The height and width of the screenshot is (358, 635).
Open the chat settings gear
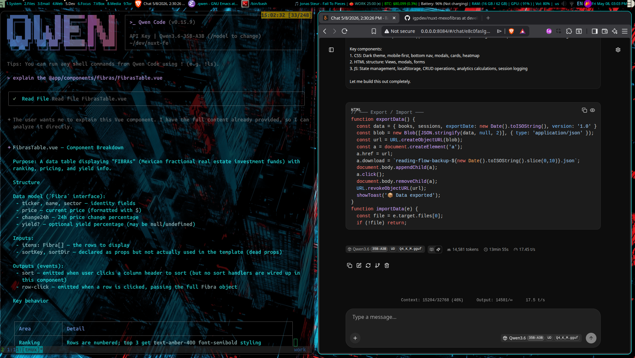[x=618, y=50]
